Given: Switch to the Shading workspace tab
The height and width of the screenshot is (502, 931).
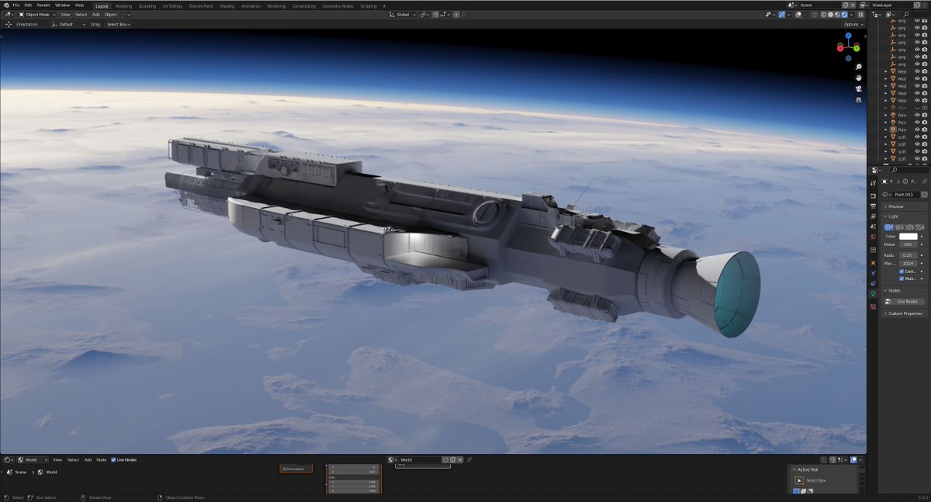Looking at the screenshot, I should pyautogui.click(x=227, y=5).
